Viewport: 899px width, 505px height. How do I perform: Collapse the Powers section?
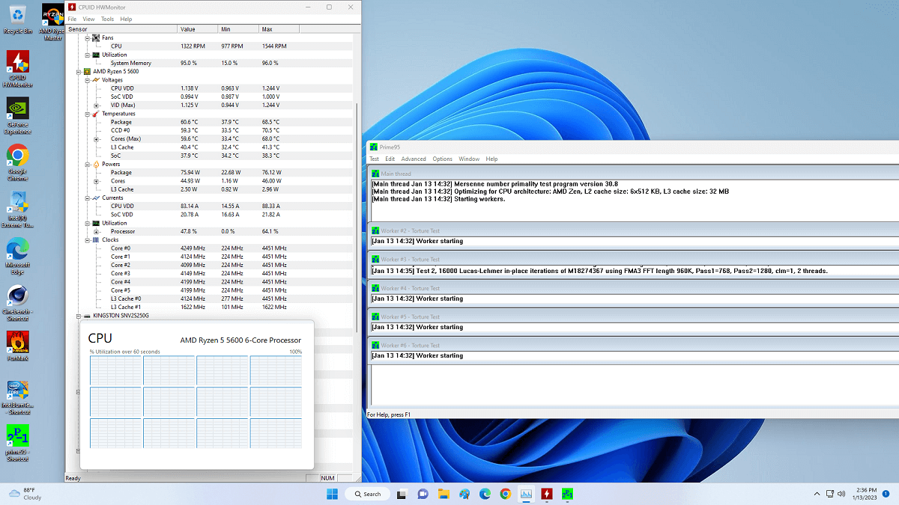pyautogui.click(x=87, y=164)
